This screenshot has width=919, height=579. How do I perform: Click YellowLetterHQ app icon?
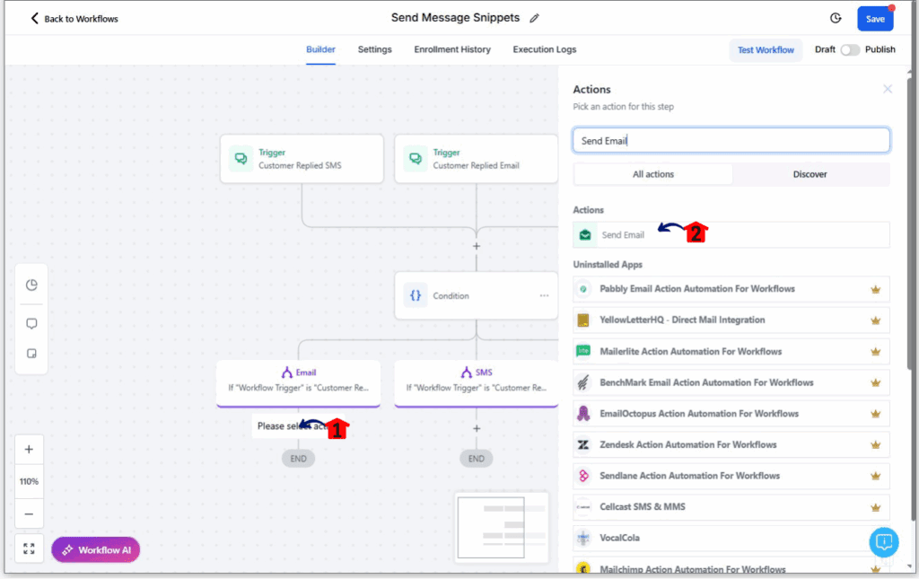[583, 320]
